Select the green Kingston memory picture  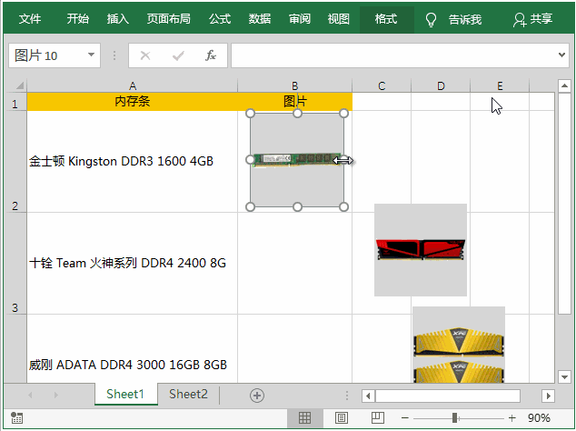click(297, 160)
